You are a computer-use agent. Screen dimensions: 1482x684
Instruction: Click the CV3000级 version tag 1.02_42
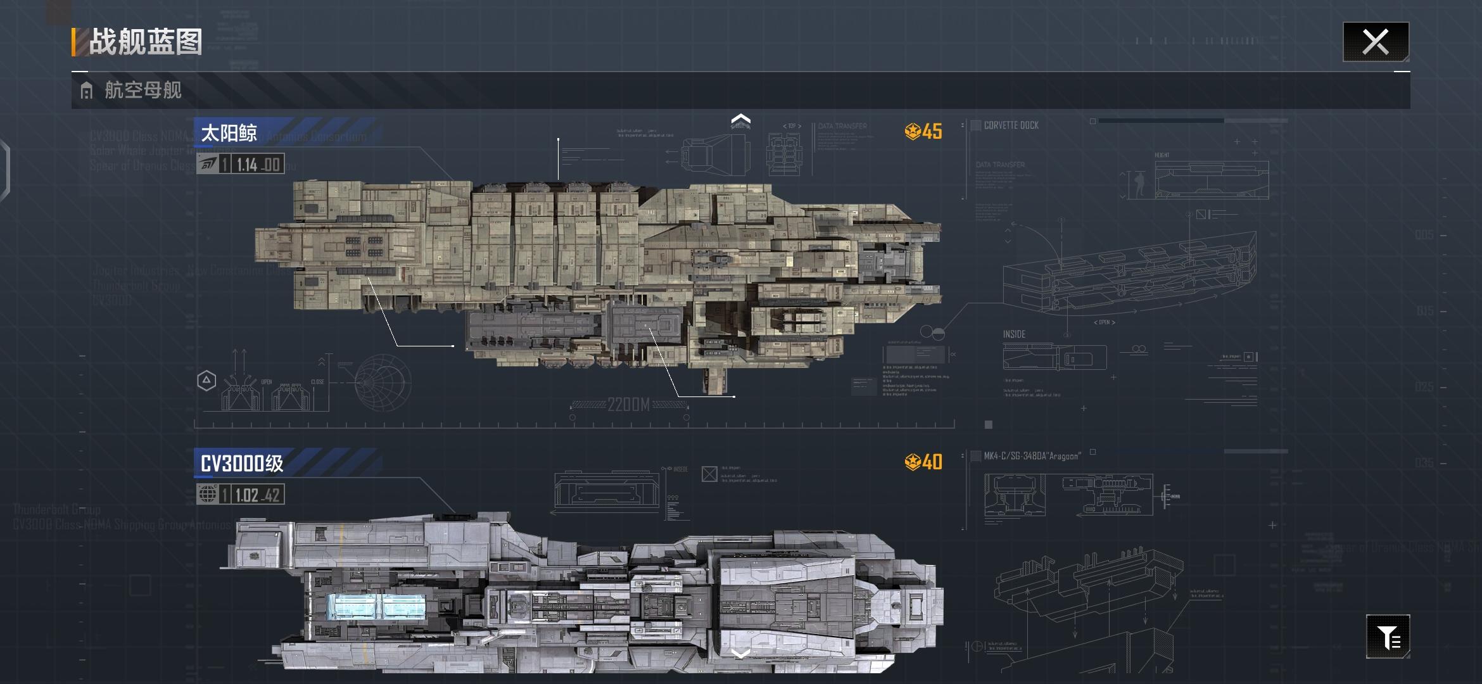pyautogui.click(x=258, y=495)
